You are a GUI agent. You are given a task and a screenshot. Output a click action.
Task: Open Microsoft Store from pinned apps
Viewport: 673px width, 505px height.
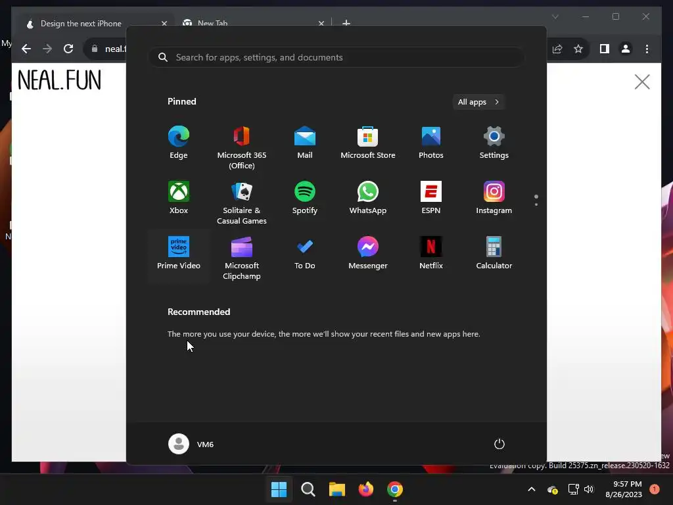point(368,143)
